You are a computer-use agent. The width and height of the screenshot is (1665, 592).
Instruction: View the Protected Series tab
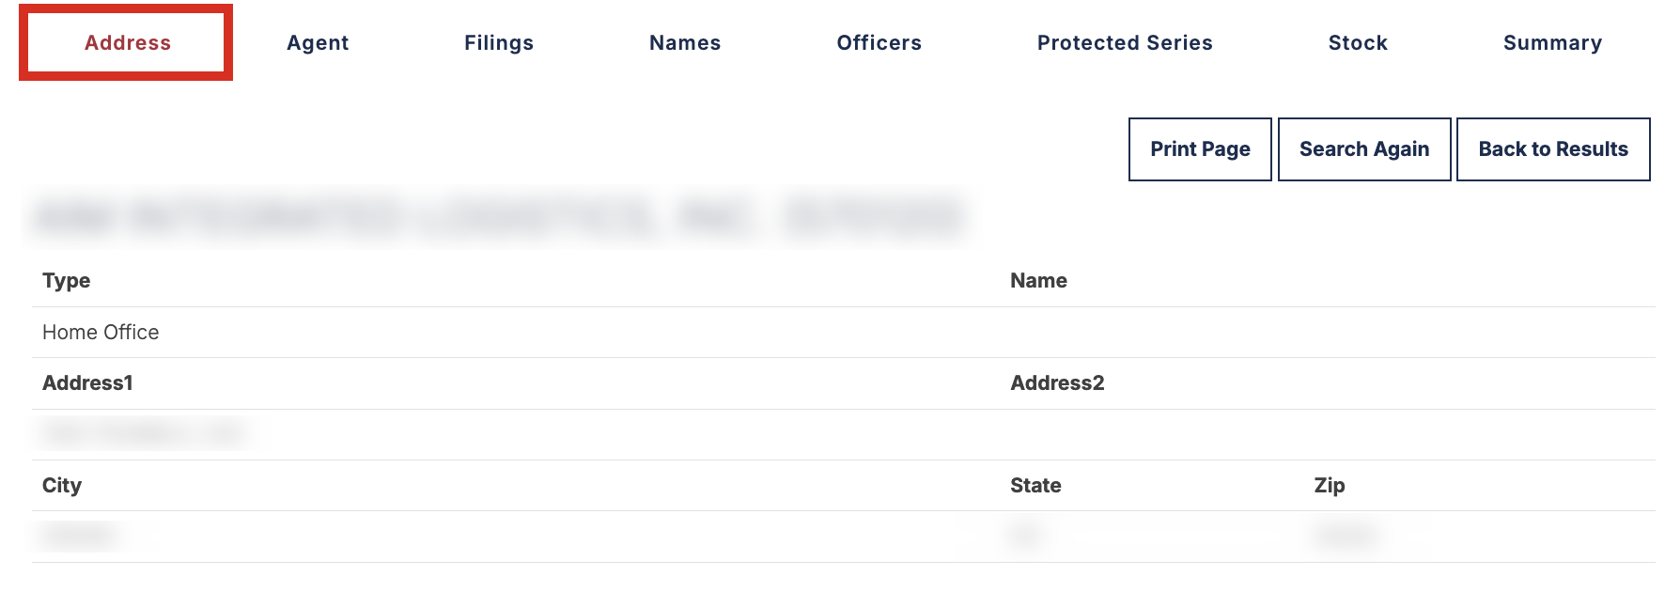pyautogui.click(x=1125, y=43)
